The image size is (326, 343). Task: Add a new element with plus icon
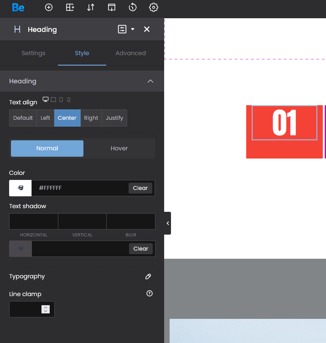(x=49, y=7)
